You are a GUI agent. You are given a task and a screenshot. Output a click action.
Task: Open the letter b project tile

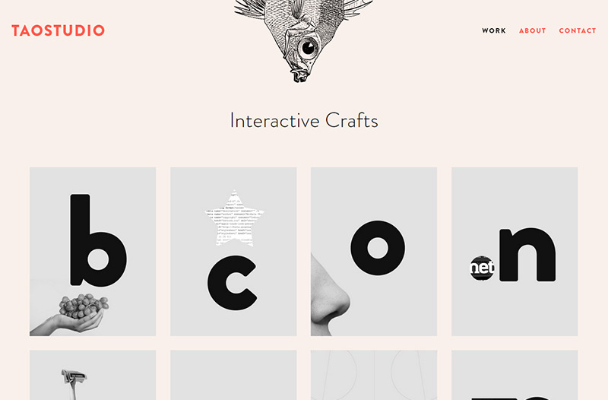coord(93,252)
